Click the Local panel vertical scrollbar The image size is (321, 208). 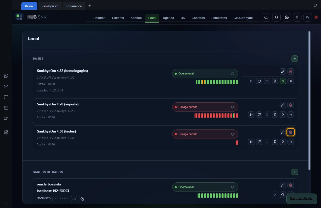(x=309, y=100)
